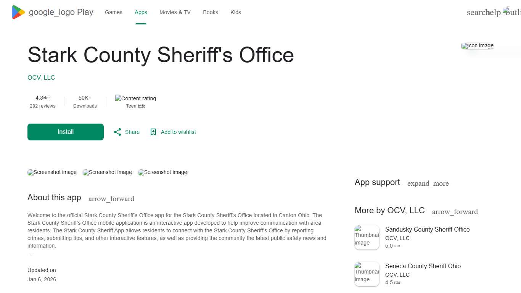Open Sandusky County Sheriff Office thumbnail
This screenshot has width=521, height=293.
367,237
